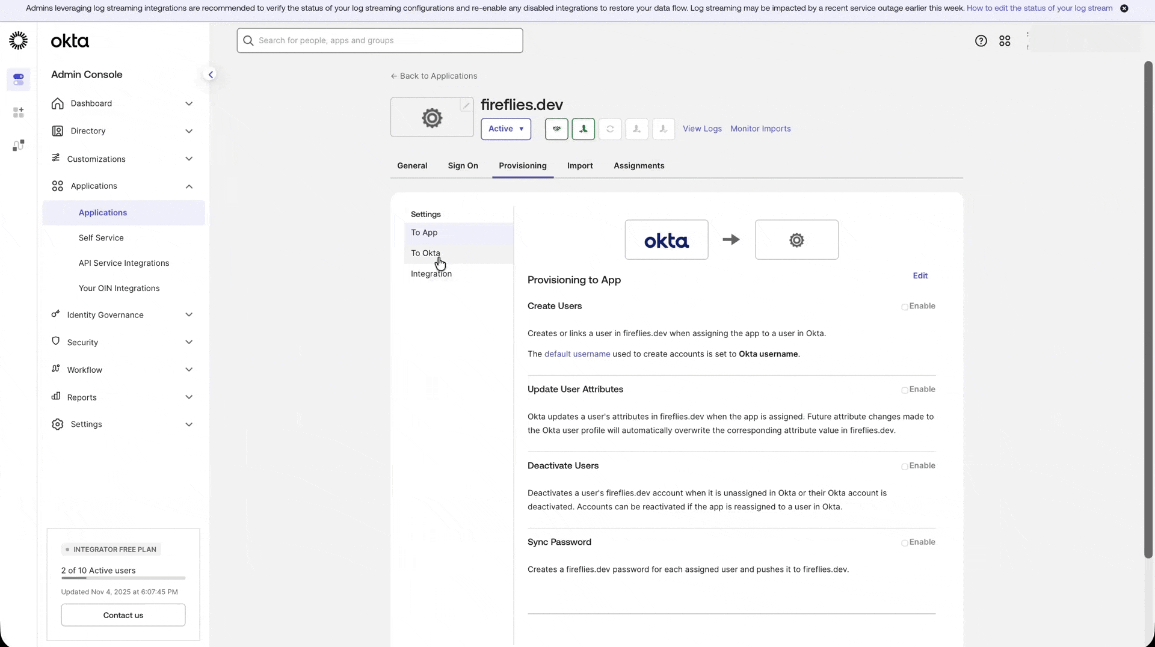Click the workflows connector icon in left rail

point(18,146)
